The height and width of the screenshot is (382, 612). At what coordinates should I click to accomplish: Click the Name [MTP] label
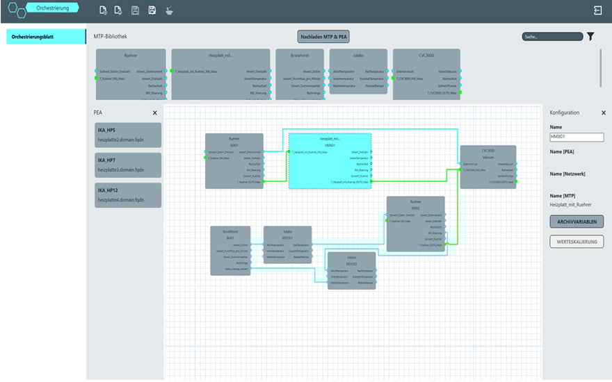click(563, 196)
